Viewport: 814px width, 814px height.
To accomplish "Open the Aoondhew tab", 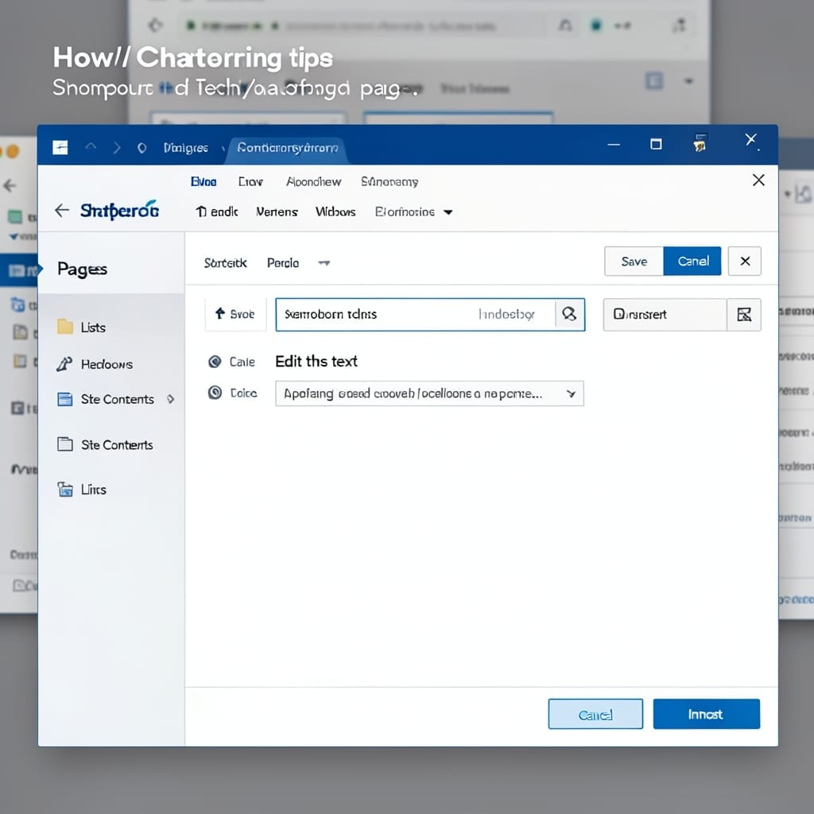I will (x=313, y=182).
